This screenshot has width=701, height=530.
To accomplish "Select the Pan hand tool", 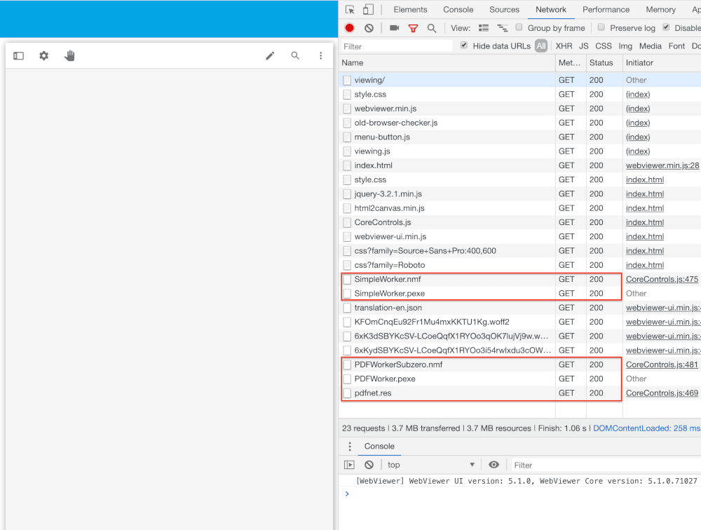I will (x=69, y=56).
